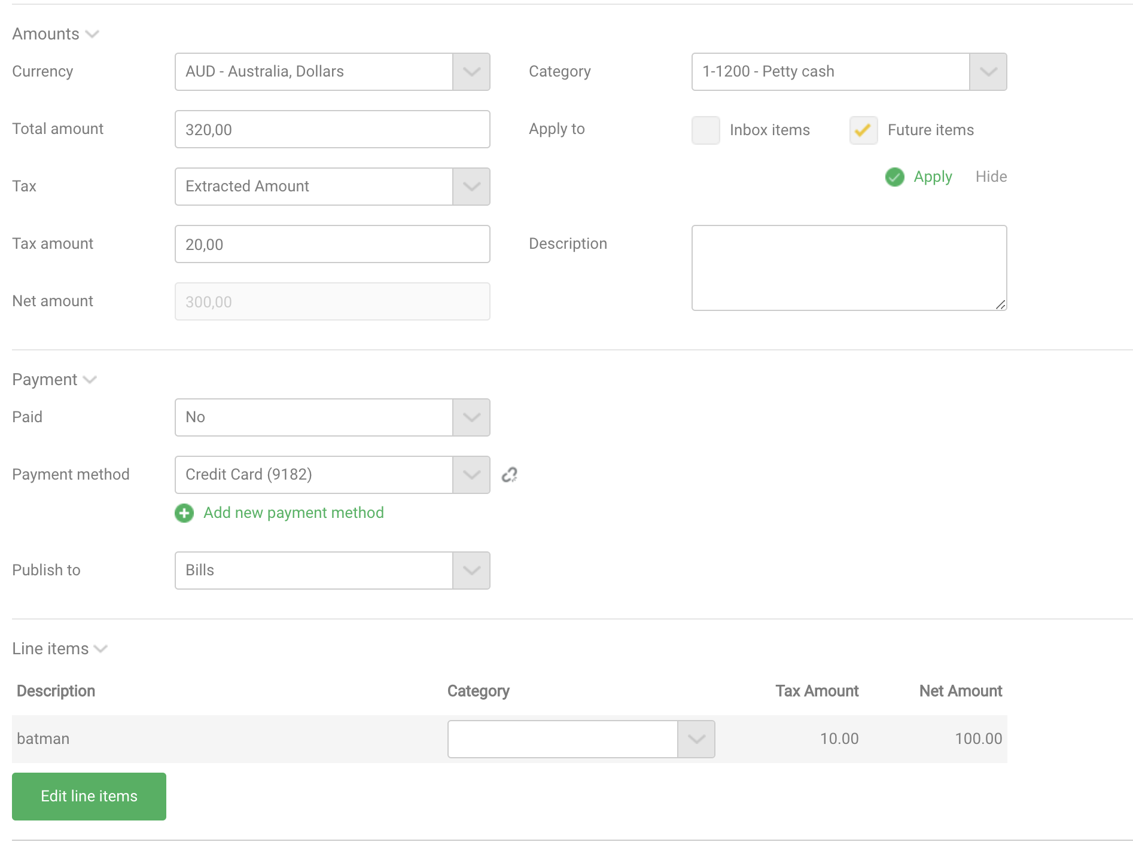The image size is (1133, 848).
Task: Click into the Description text area
Action: coord(848,268)
